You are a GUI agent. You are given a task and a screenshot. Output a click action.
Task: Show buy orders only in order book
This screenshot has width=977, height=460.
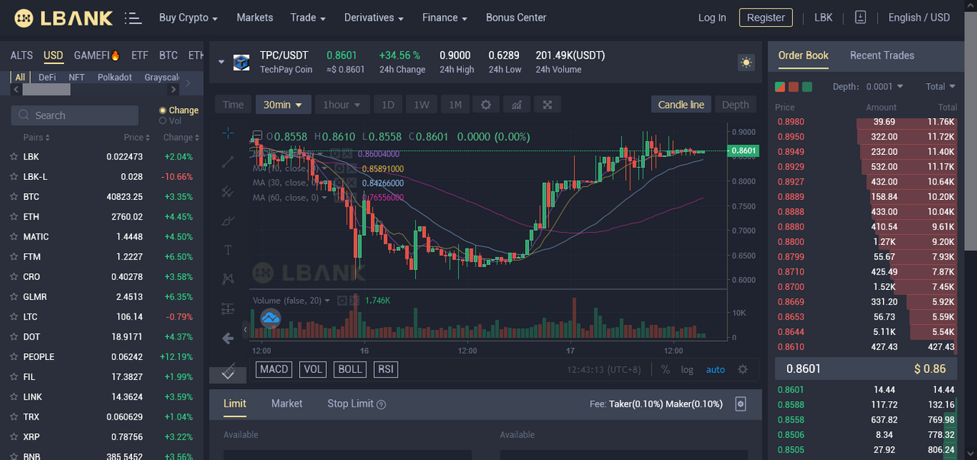[x=807, y=87]
